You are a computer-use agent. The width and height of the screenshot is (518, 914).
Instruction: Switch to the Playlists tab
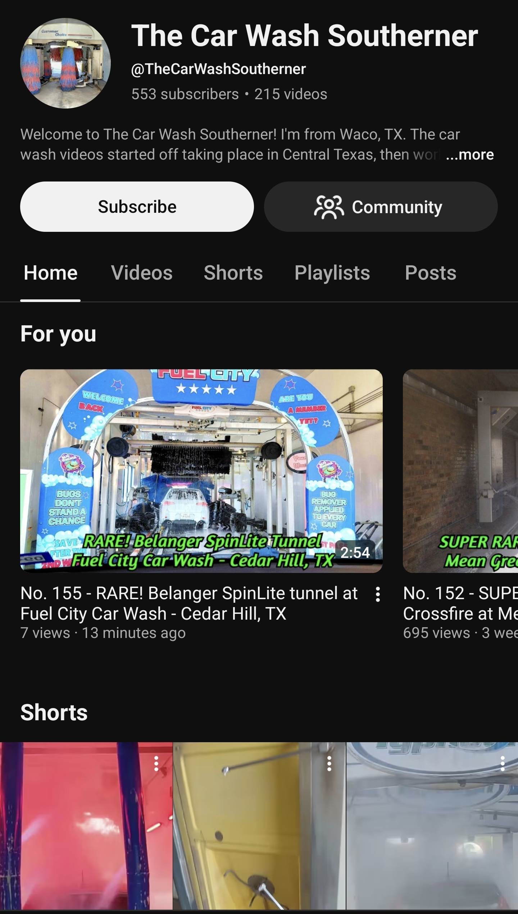(x=332, y=272)
